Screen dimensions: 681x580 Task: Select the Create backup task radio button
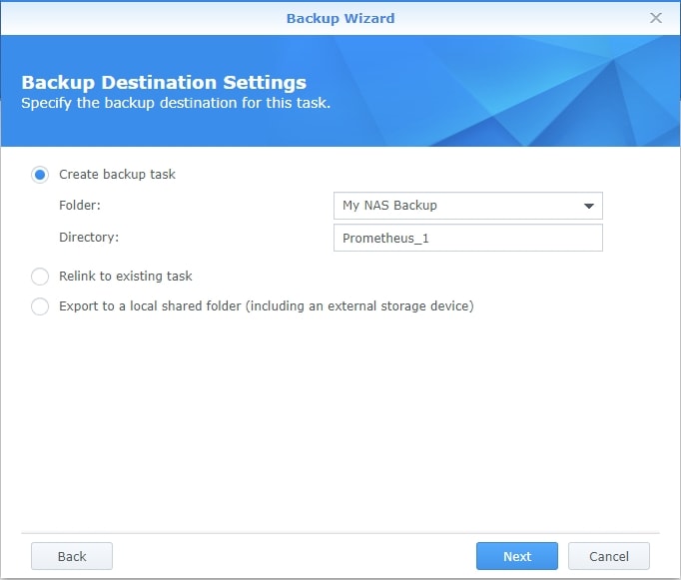click(x=40, y=175)
